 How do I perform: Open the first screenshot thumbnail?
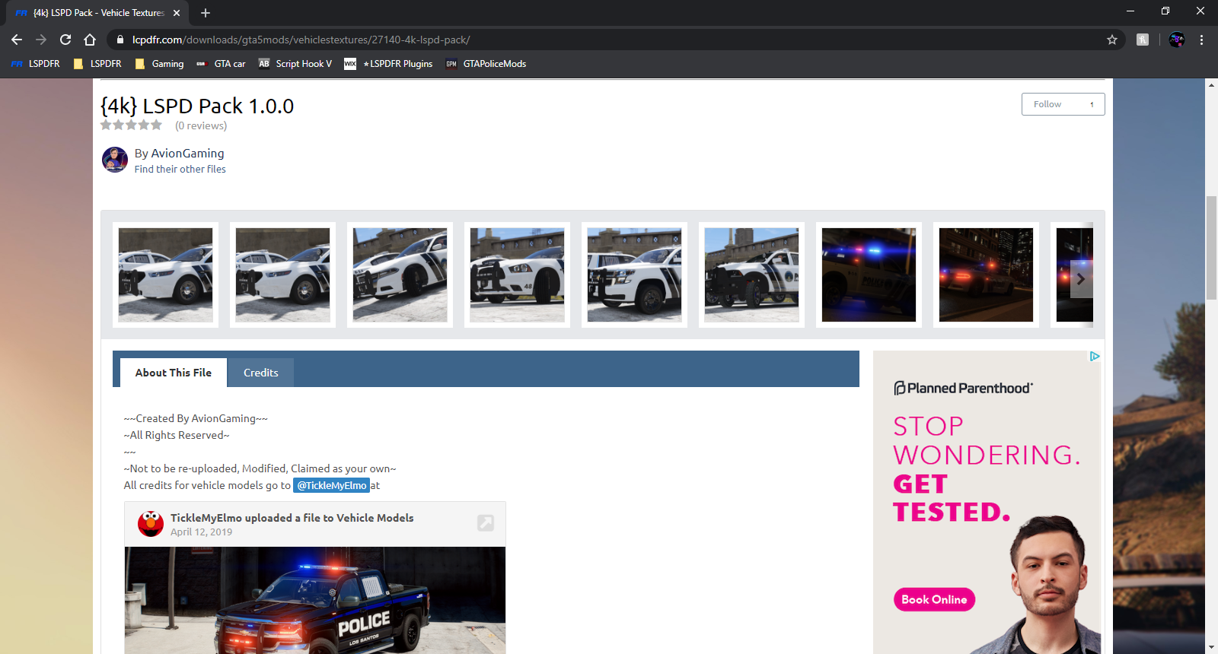165,275
